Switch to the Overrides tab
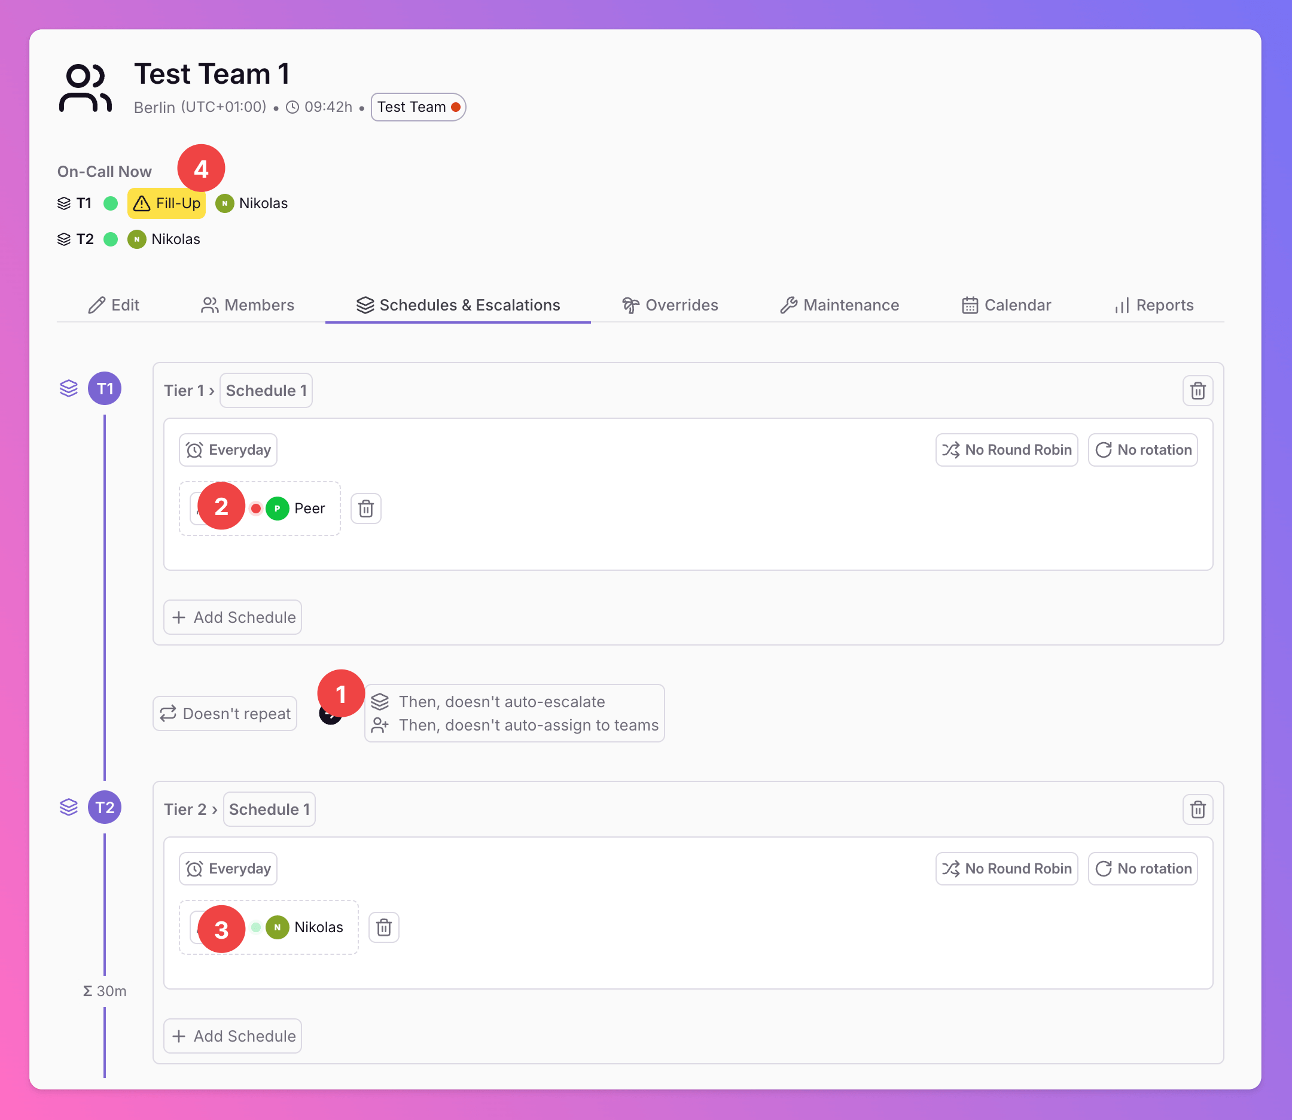1292x1120 pixels. 670,305
